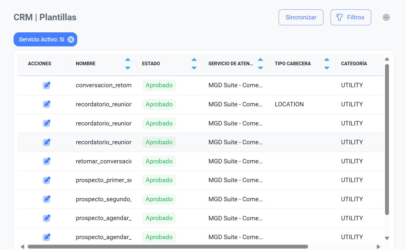Click the table's scroll up arrow

[x=387, y=59]
